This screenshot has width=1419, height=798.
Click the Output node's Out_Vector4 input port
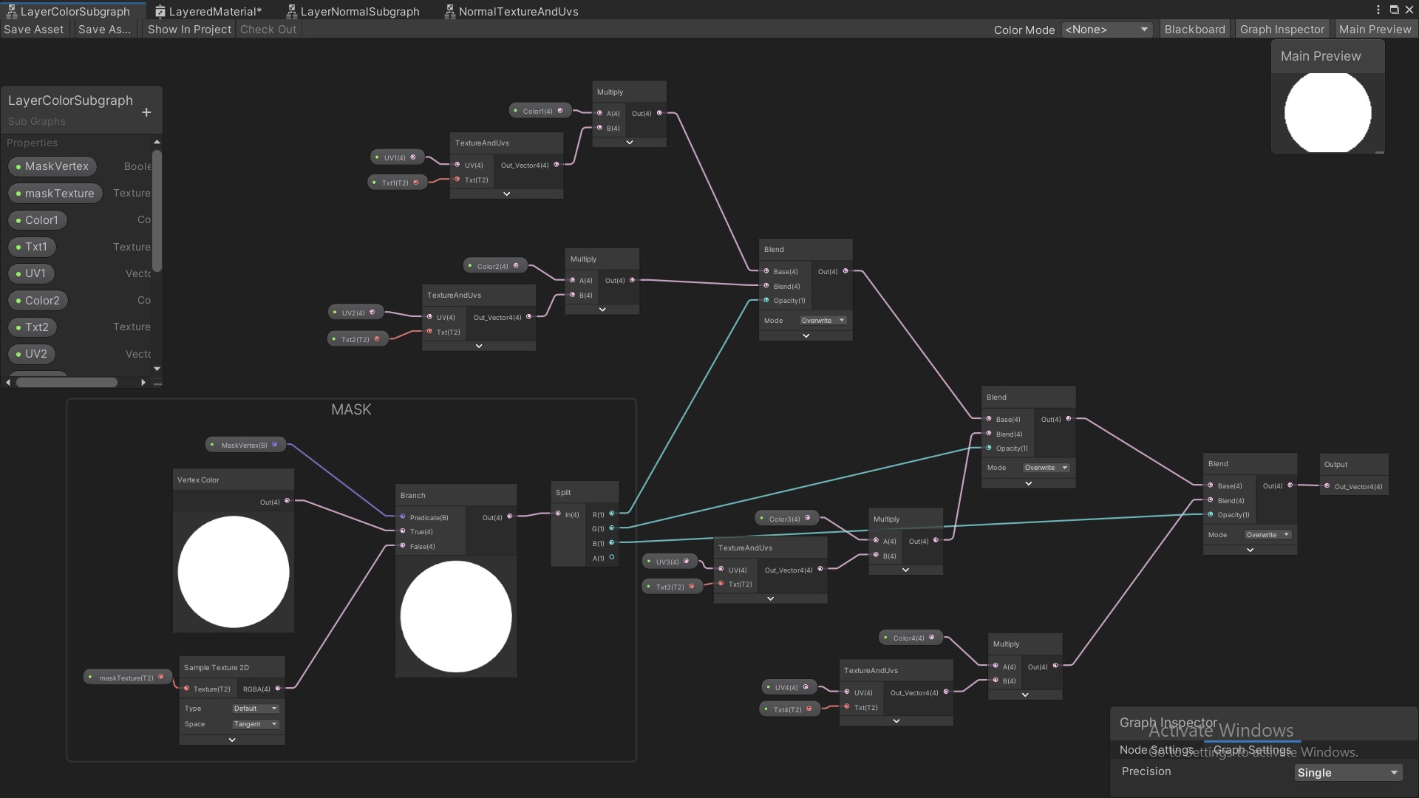1327,485
